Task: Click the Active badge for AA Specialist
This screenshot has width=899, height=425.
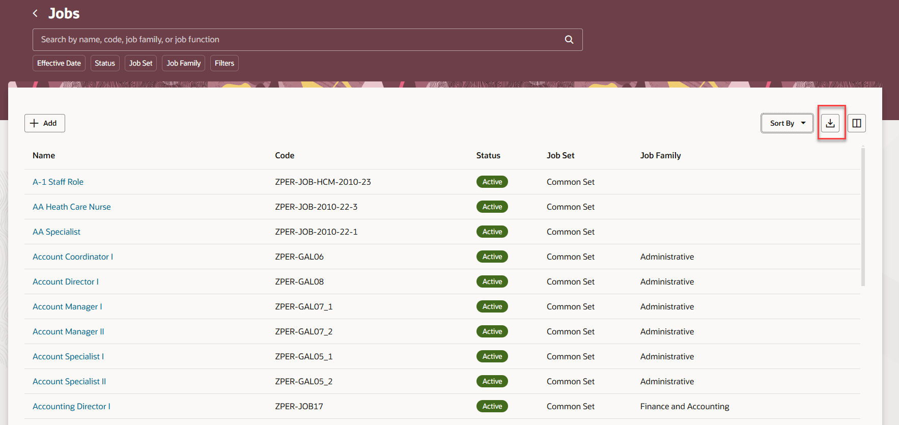Action: 492,232
